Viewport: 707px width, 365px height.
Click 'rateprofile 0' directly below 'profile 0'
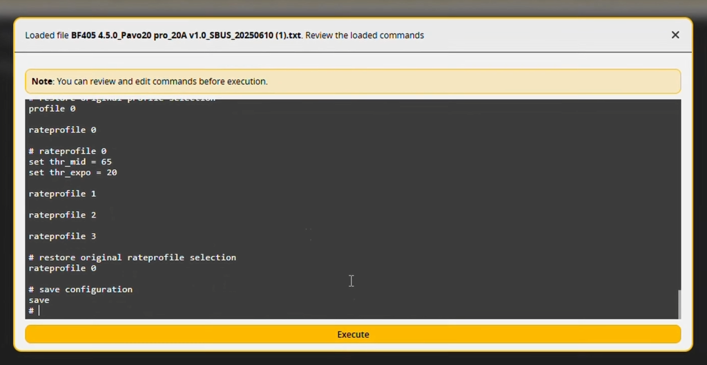click(62, 130)
